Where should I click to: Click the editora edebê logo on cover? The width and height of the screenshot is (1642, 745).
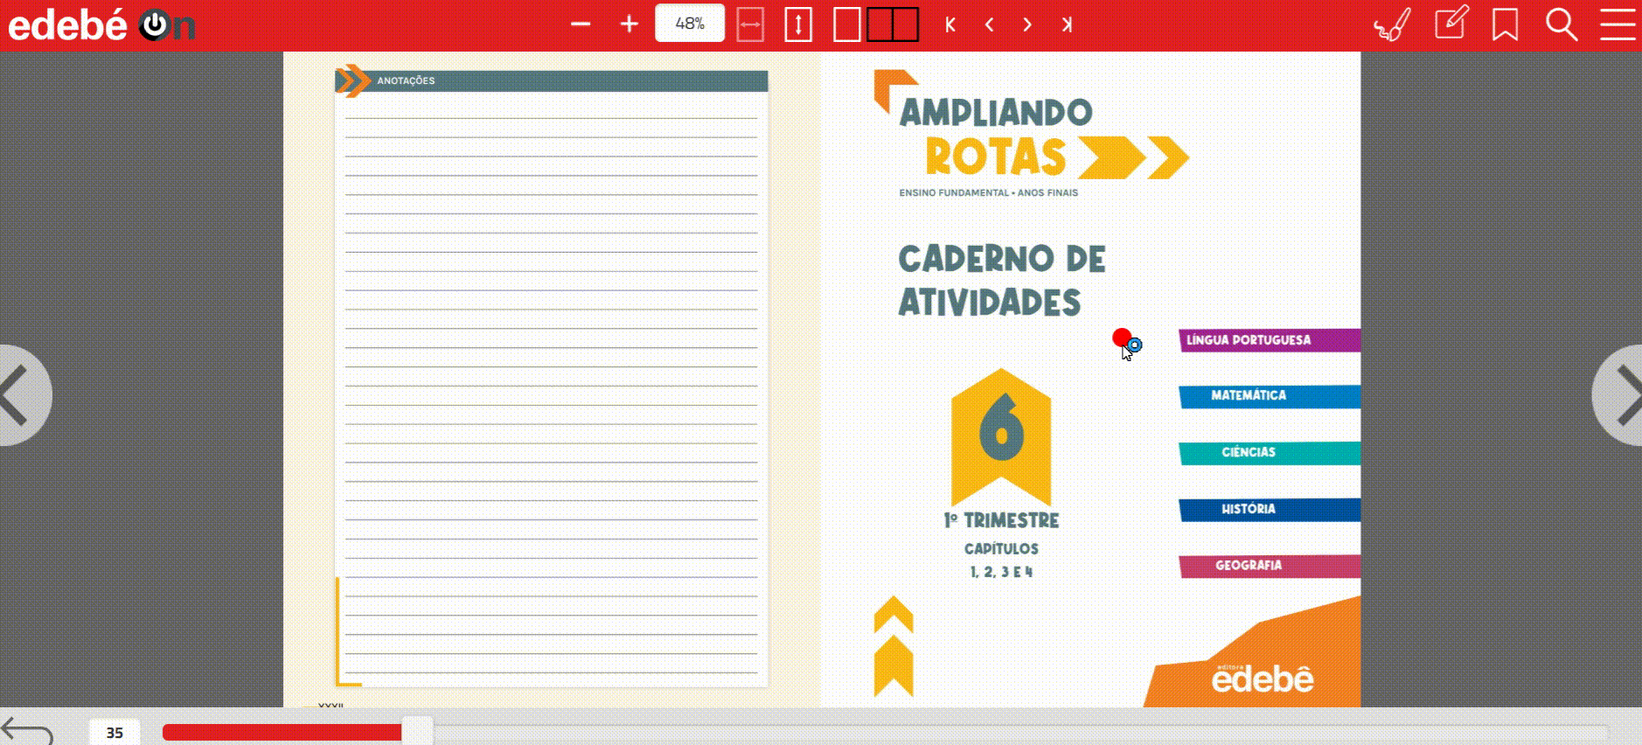[1262, 678]
